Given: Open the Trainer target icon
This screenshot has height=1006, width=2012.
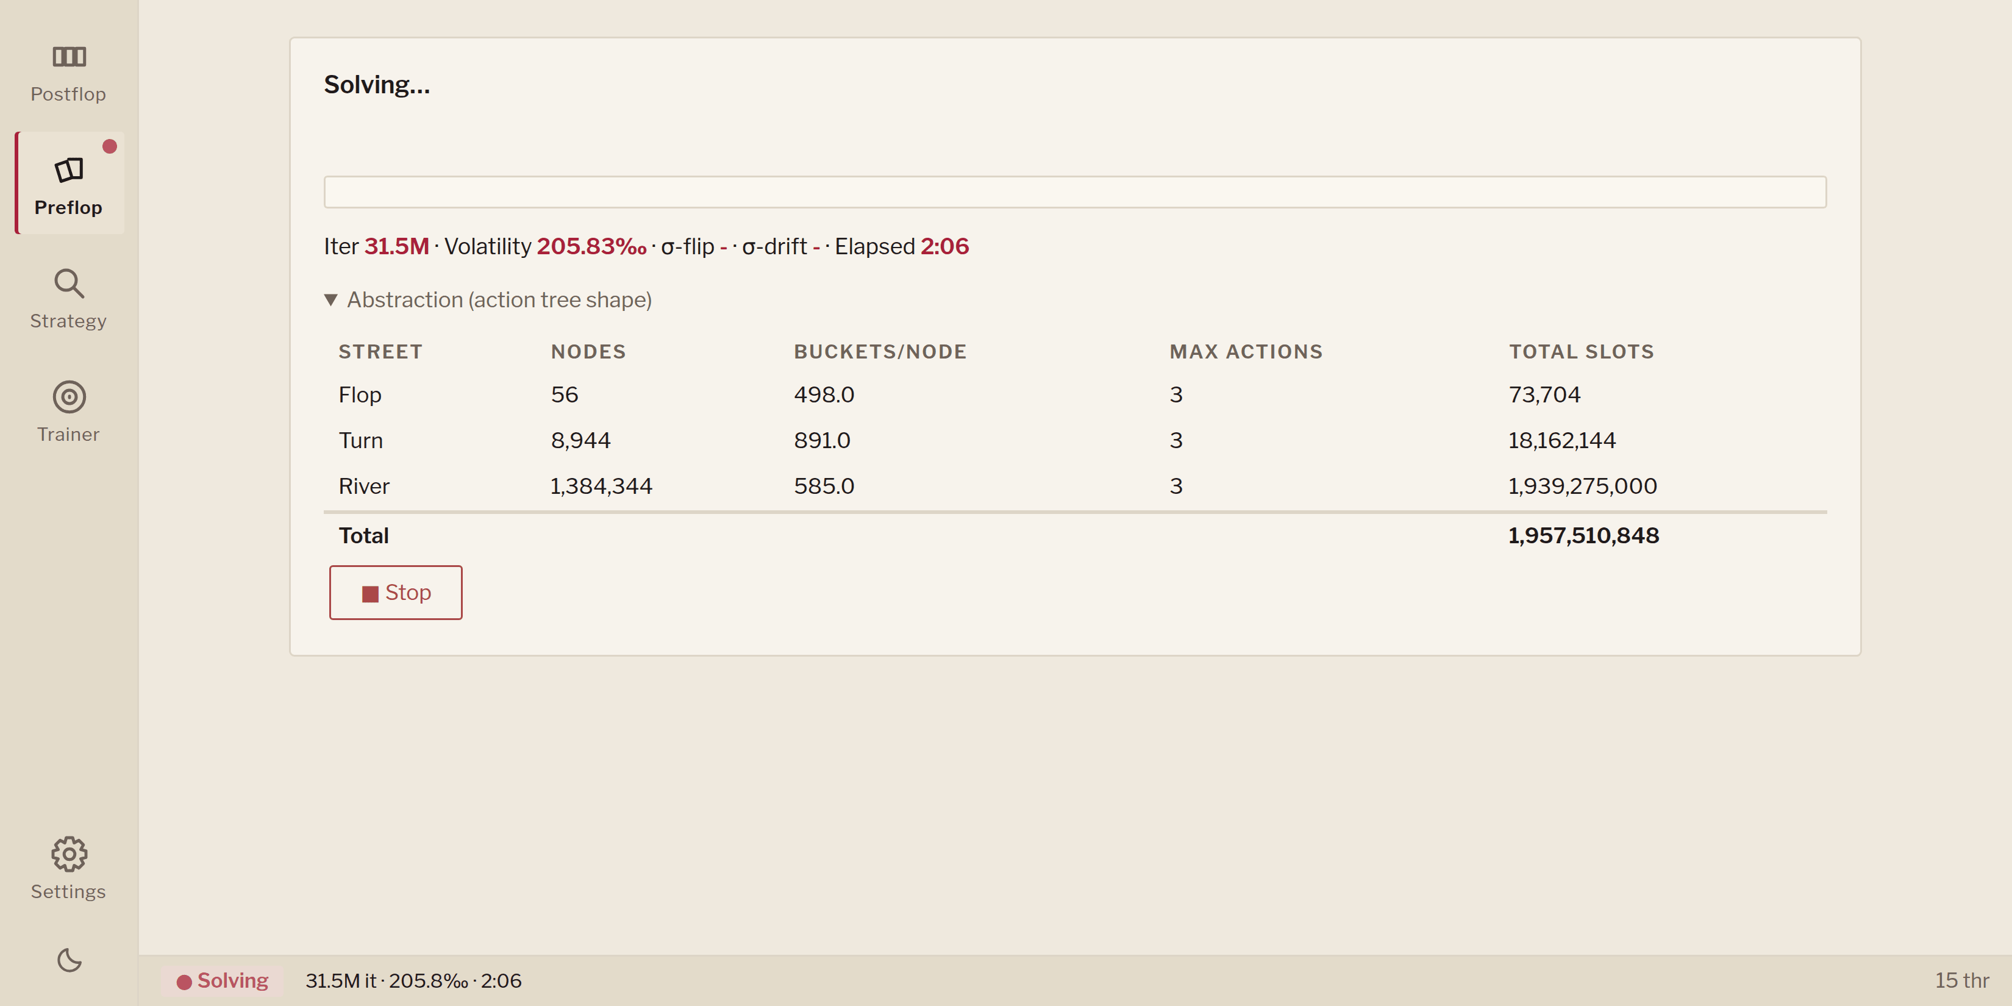Looking at the screenshot, I should [x=69, y=397].
